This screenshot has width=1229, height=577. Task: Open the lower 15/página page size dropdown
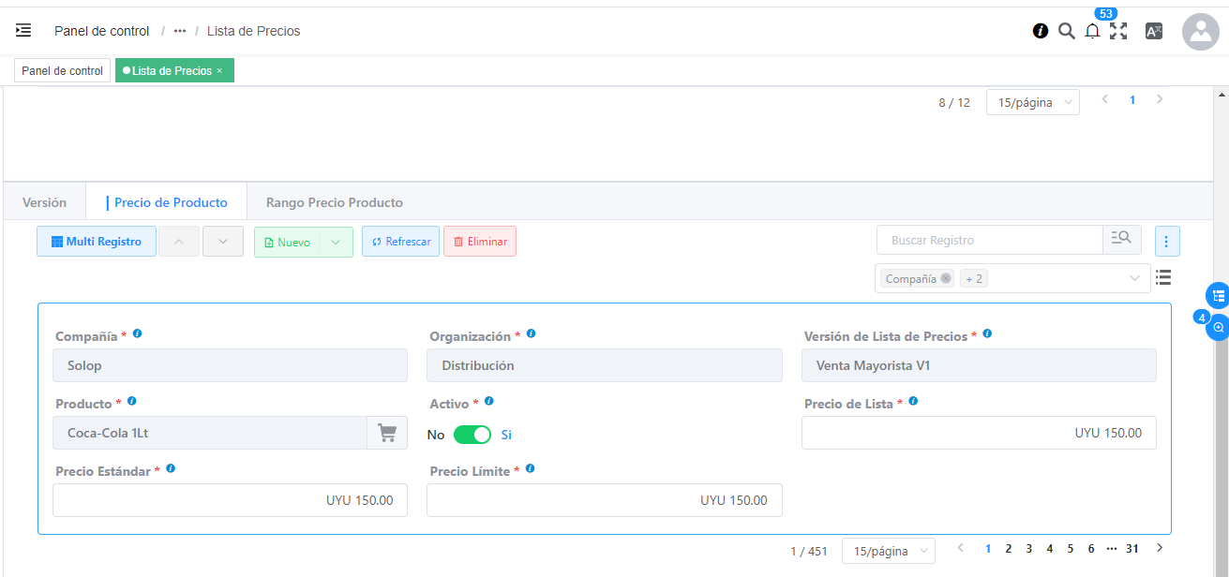(888, 551)
